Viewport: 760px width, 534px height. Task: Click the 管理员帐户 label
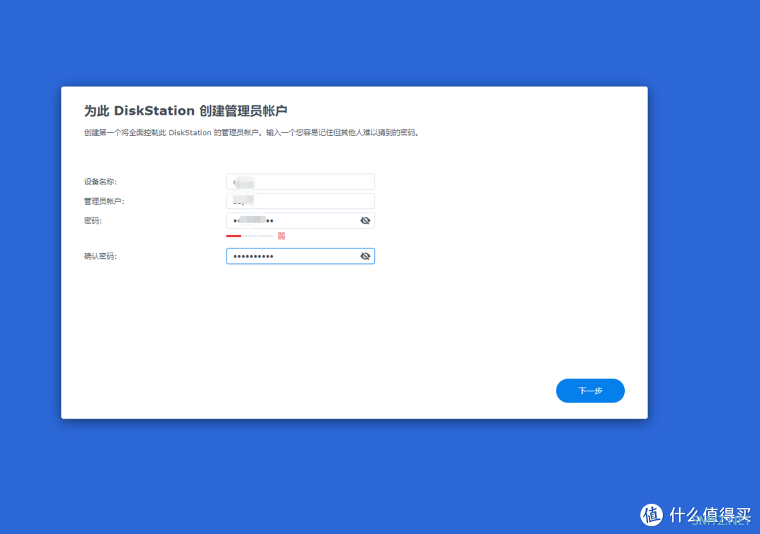click(104, 201)
